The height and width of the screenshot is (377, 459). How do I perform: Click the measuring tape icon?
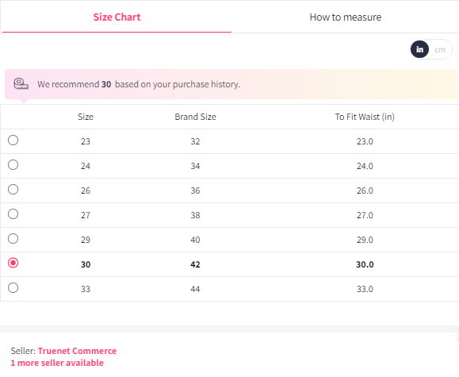pos(21,84)
